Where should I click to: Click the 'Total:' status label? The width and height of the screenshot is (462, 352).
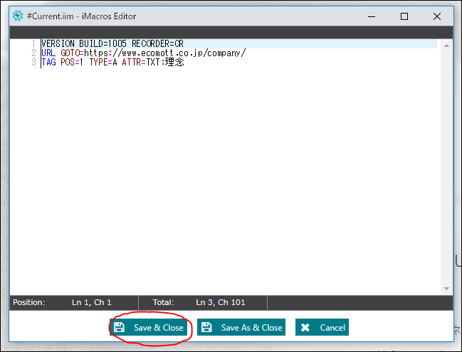pyautogui.click(x=163, y=302)
